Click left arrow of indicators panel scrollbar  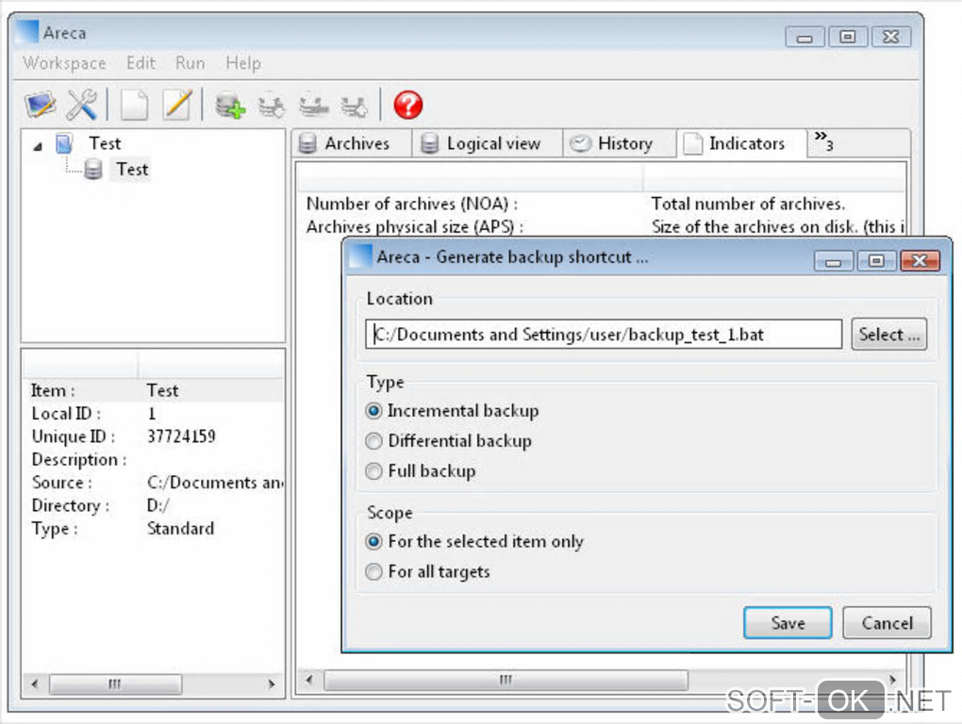(x=309, y=680)
